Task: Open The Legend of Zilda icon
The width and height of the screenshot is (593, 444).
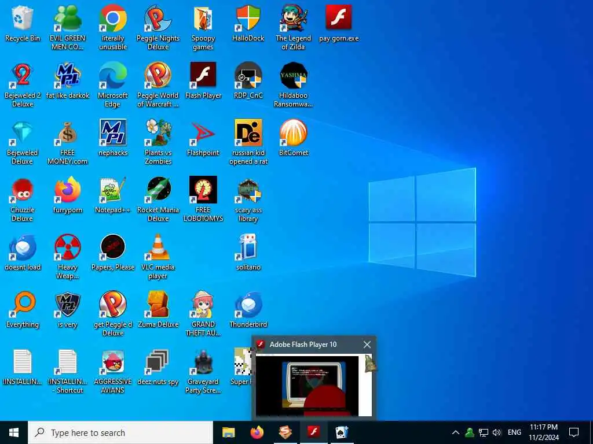Action: pyautogui.click(x=293, y=28)
